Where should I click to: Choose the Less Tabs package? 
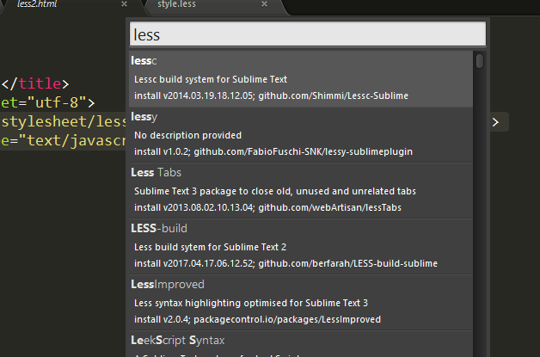[x=301, y=191]
